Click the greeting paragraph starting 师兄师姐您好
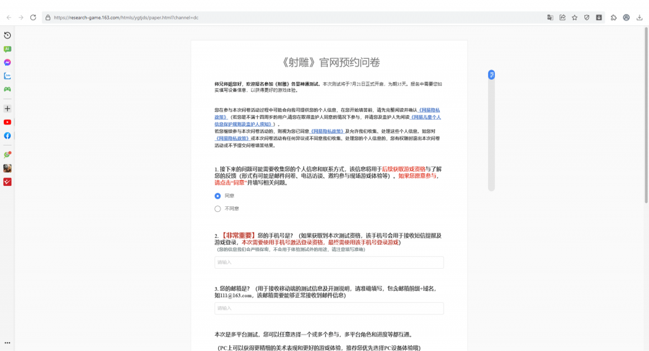The image size is (649, 351). (328, 87)
